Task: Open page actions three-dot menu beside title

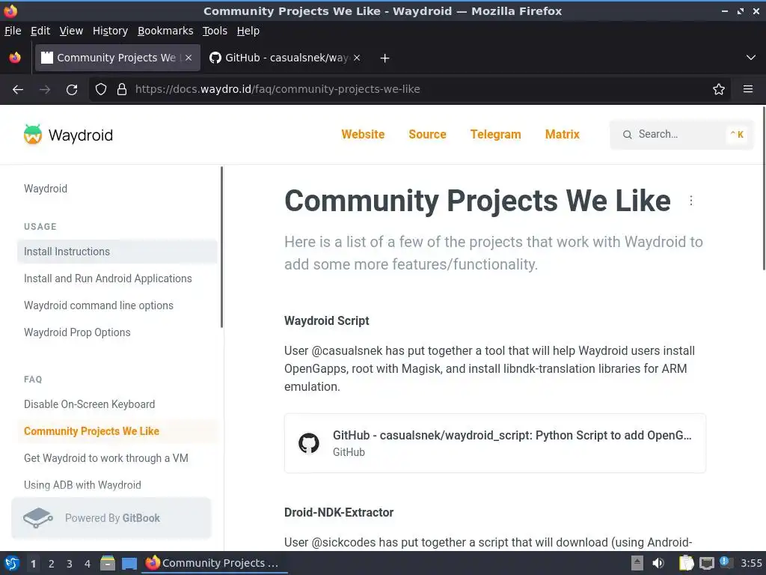Action: tap(690, 201)
